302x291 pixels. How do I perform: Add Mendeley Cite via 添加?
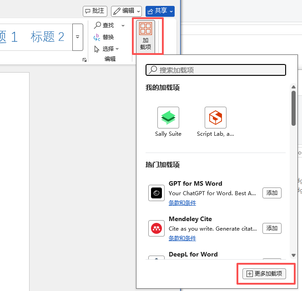click(x=272, y=228)
